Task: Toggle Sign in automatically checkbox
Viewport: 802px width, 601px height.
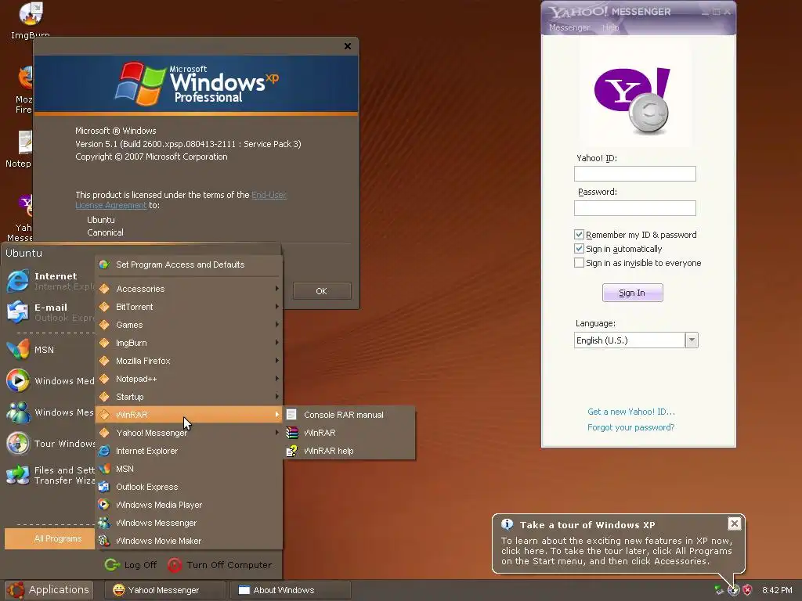Action: click(579, 249)
